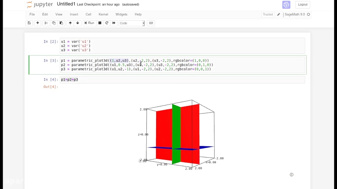337x189 pixels.
Task: Open the Cell menu
Action: pyautogui.click(x=88, y=15)
